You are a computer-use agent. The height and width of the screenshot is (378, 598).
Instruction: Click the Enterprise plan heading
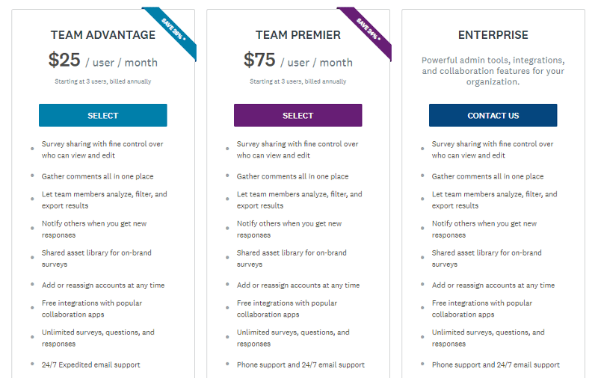point(493,35)
